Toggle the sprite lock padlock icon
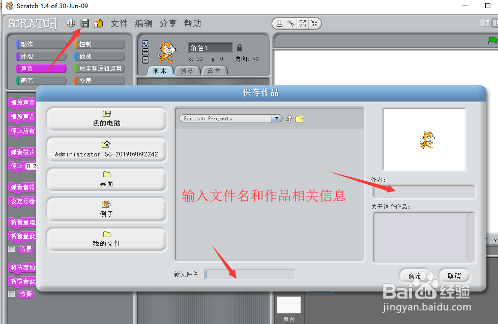The width and height of the screenshot is (498, 324). tap(240, 48)
